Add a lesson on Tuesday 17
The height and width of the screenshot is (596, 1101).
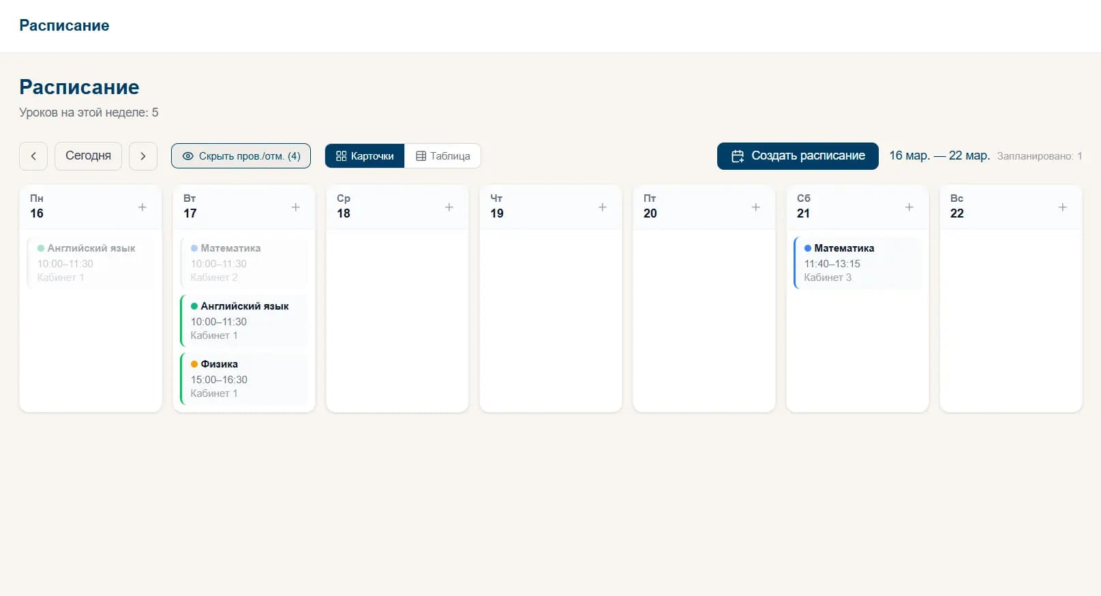pos(296,207)
